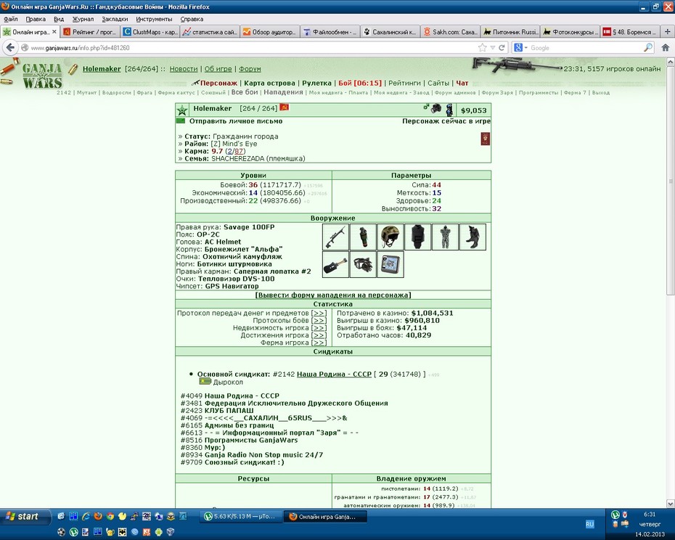The height and width of the screenshot is (540, 675).
Task: Click the sapper shovel item icon
Action: (336, 264)
